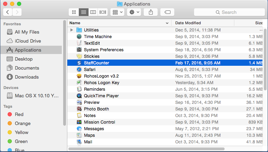Screen dimensions: 268x152
Task: Select the Maps app icon
Action: (x=79, y=135)
